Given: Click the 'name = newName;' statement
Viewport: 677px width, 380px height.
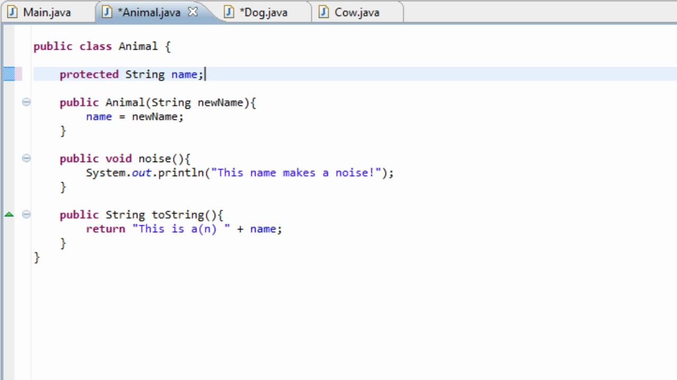Looking at the screenshot, I should pyautogui.click(x=135, y=117).
